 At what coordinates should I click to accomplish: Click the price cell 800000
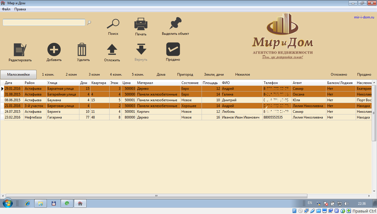[129, 117]
